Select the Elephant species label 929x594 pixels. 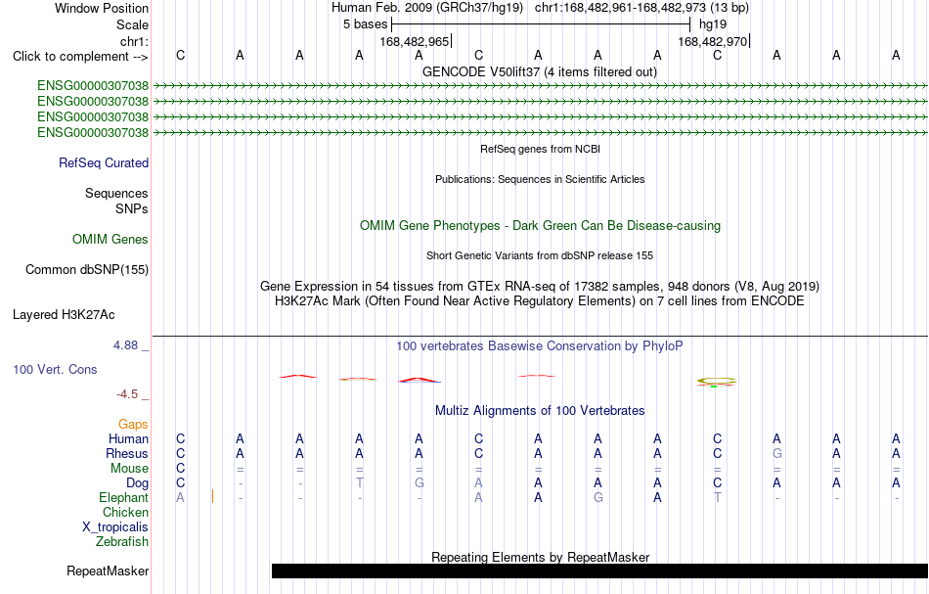123,497
